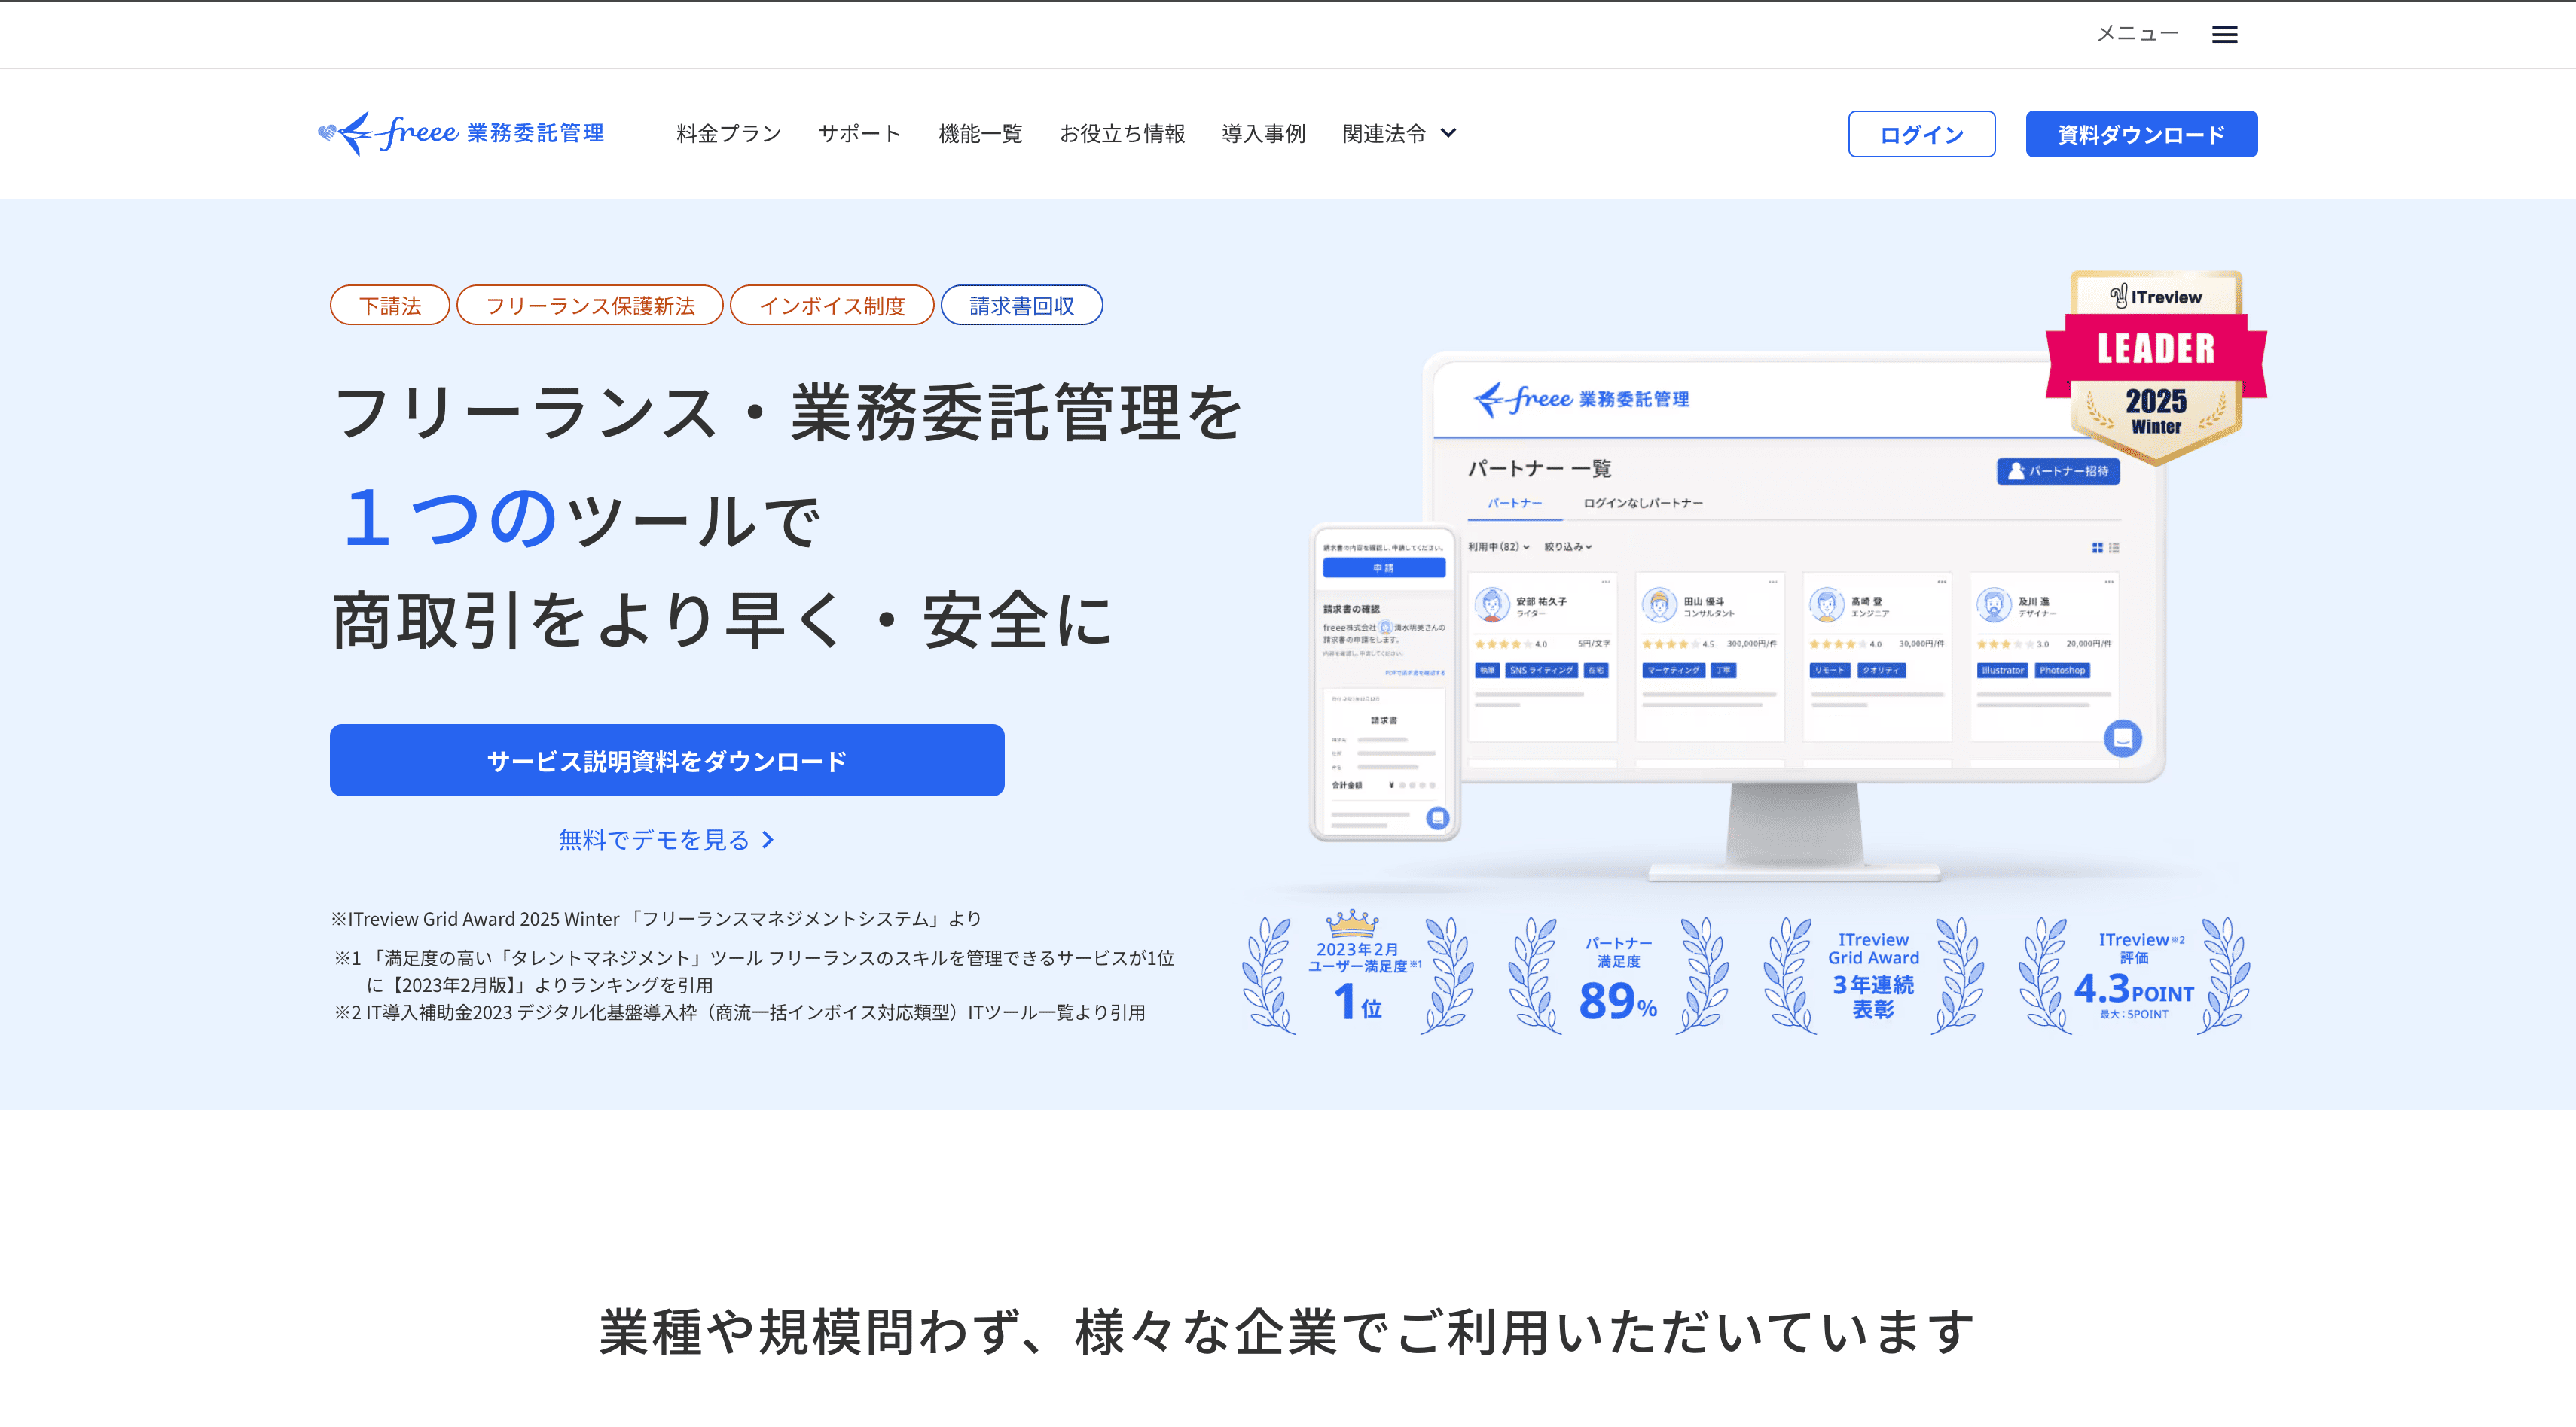The width and height of the screenshot is (2576, 1427).
Task: Go to サポート page
Action: [x=859, y=134]
